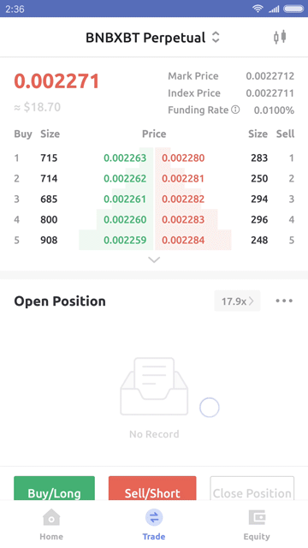Tap the Buy/Long button
Viewport: 308px width, 548px height.
tap(54, 489)
